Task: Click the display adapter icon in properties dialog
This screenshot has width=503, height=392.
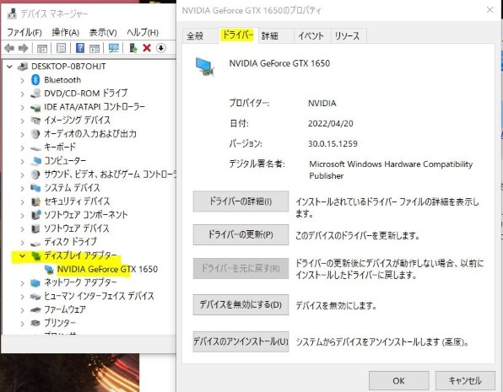Action: [x=205, y=67]
